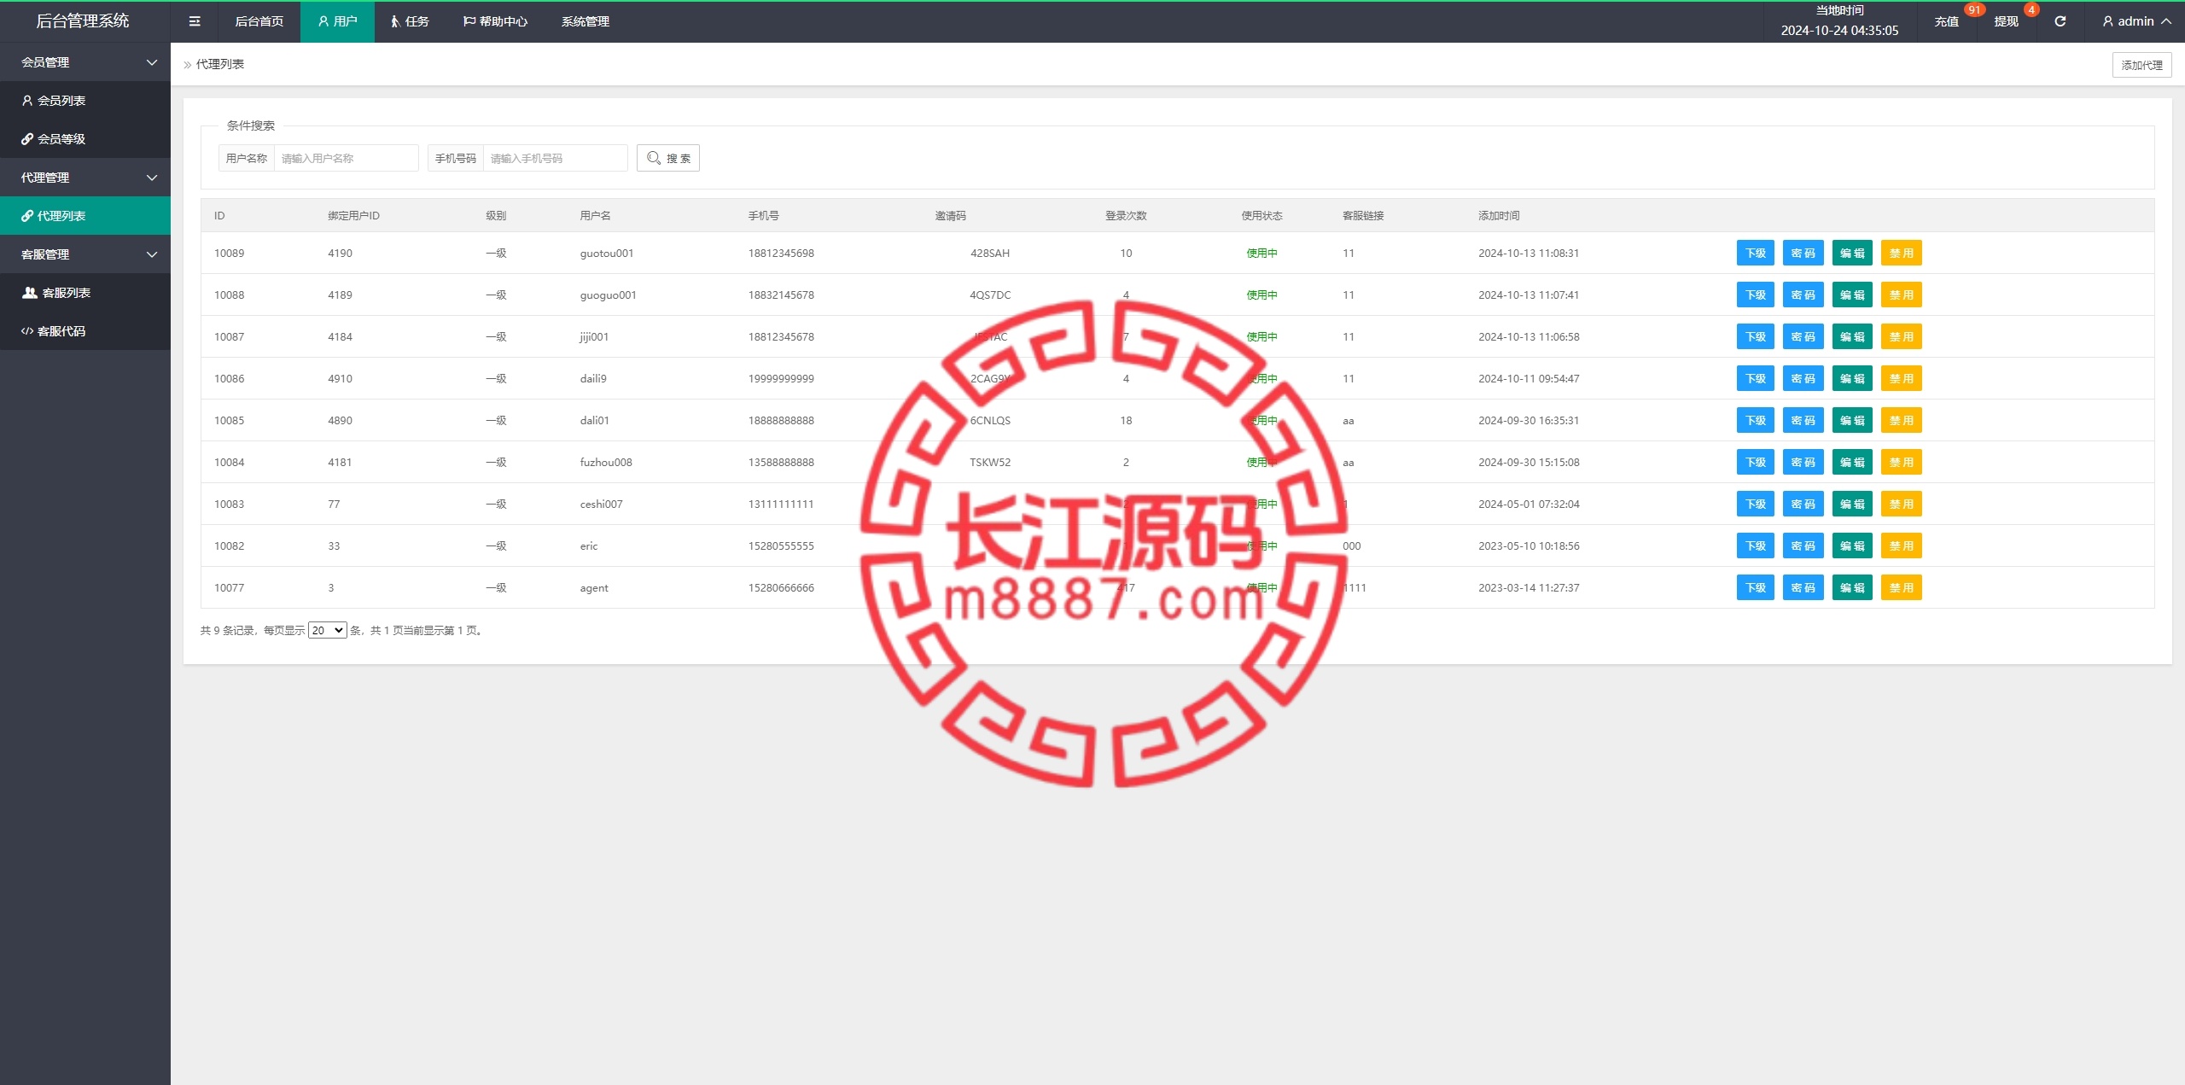Click 编辑 for fuzhou008
The width and height of the screenshot is (2185, 1085).
1851,462
